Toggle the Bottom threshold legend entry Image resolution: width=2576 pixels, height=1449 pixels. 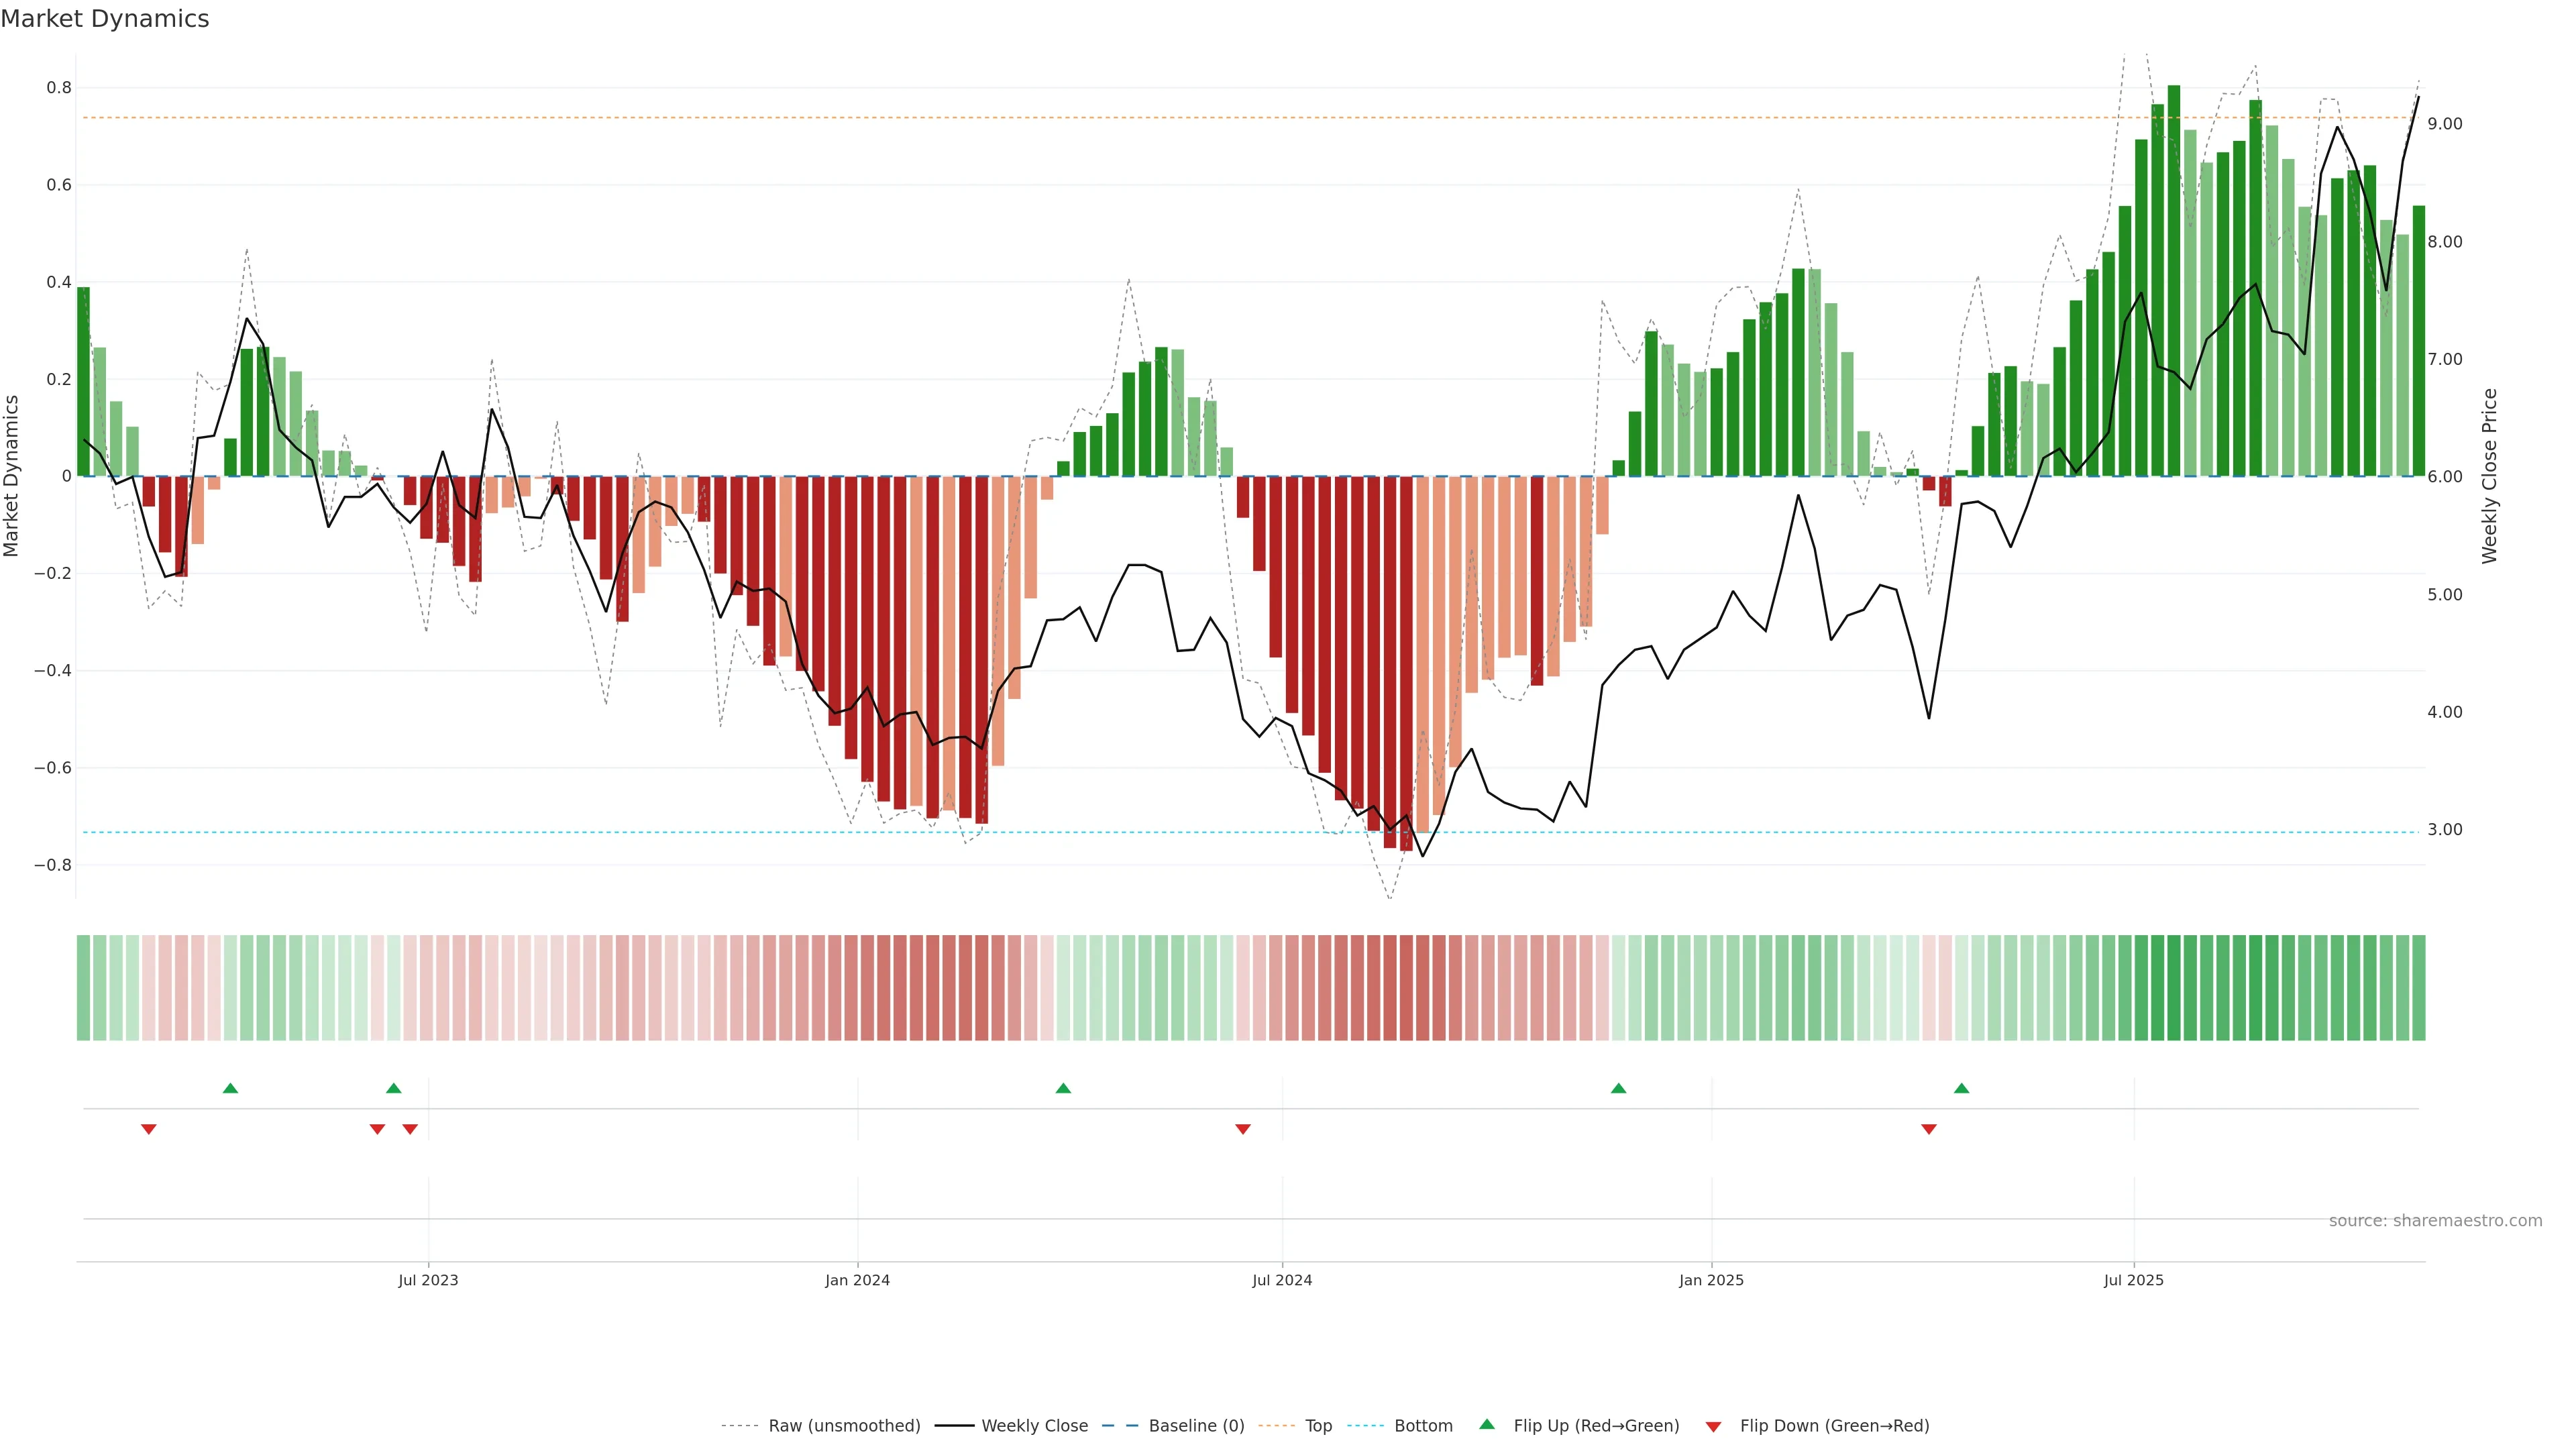[1423, 1426]
